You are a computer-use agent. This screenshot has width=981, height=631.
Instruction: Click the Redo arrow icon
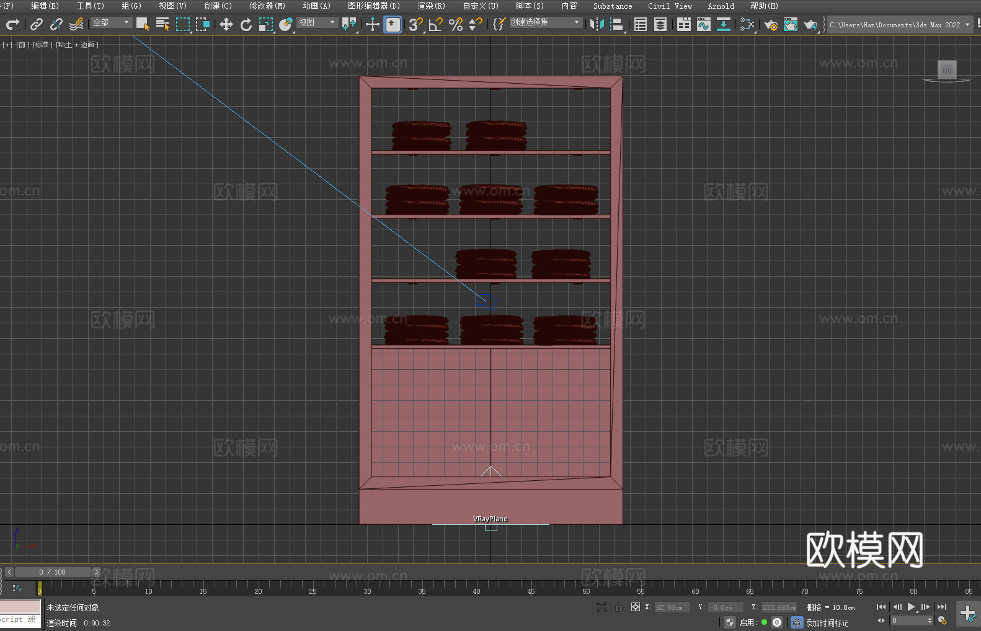pos(12,24)
